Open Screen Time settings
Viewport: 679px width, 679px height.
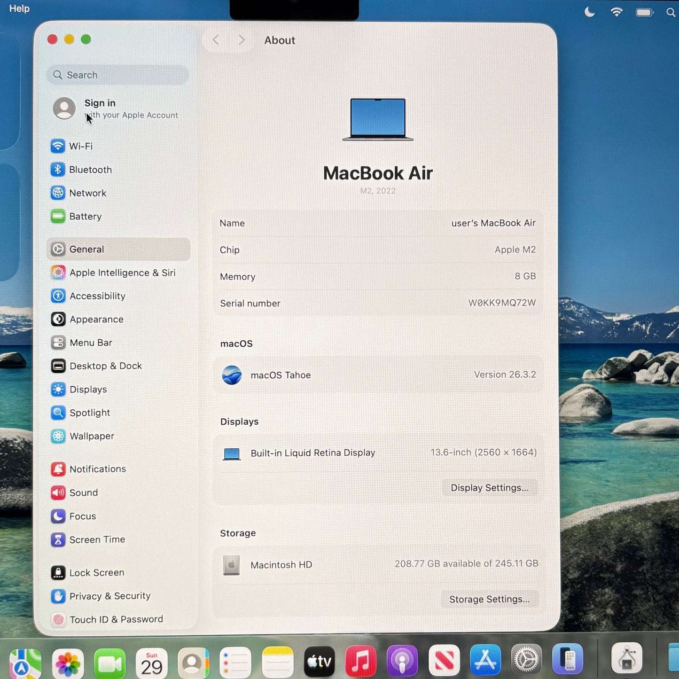97,539
